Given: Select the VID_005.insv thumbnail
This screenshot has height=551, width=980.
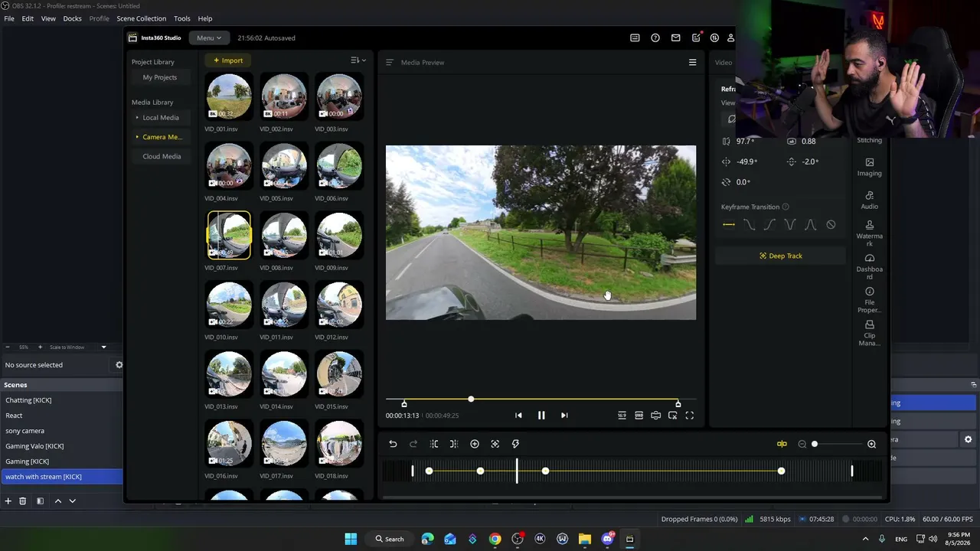Looking at the screenshot, I should coord(284,166).
